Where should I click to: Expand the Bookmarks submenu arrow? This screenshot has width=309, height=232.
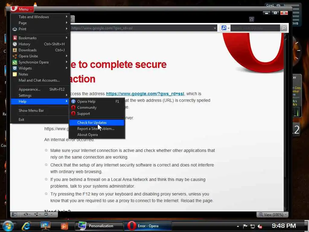(67, 38)
